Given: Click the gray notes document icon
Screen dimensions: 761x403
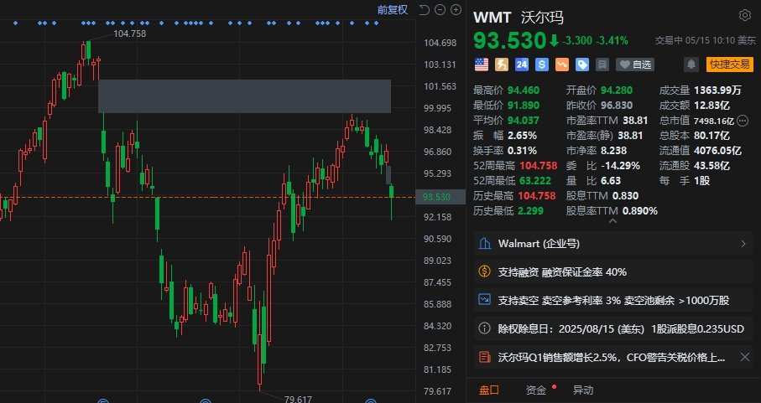Looking at the screenshot, I should [602, 65].
